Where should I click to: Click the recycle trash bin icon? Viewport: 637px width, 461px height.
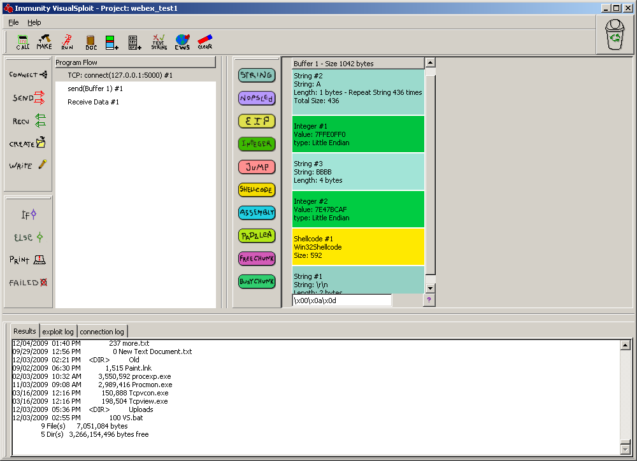[x=615, y=35]
